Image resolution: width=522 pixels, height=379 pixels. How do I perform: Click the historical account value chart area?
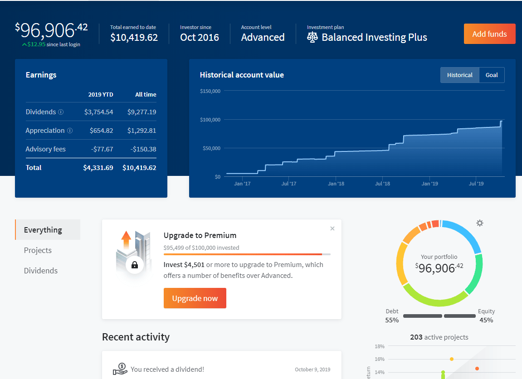click(x=364, y=133)
